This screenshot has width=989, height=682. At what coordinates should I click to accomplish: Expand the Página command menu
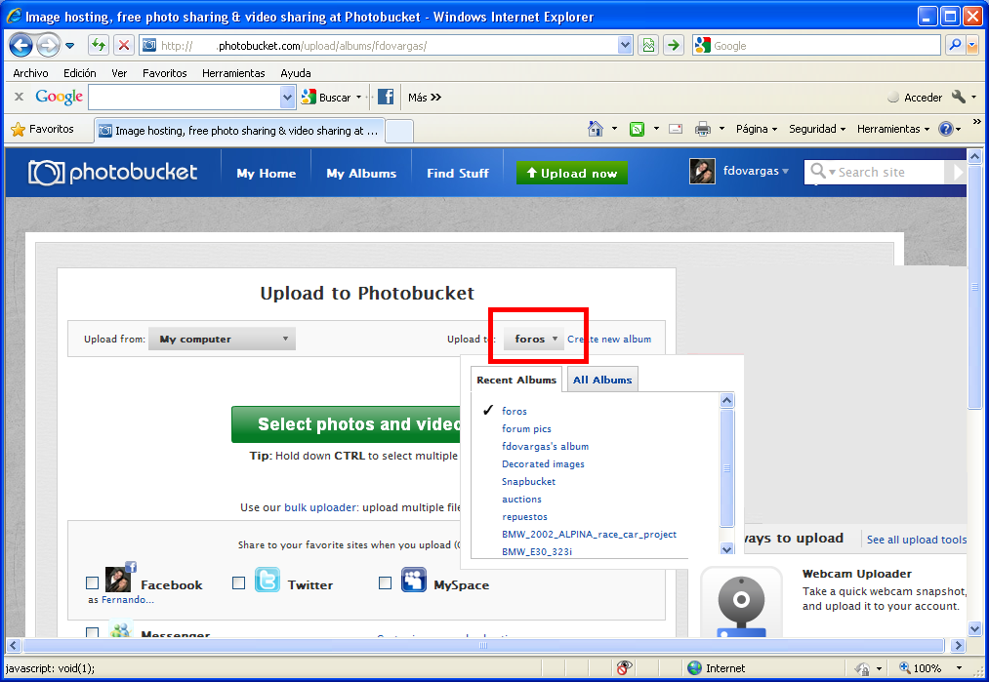click(757, 129)
